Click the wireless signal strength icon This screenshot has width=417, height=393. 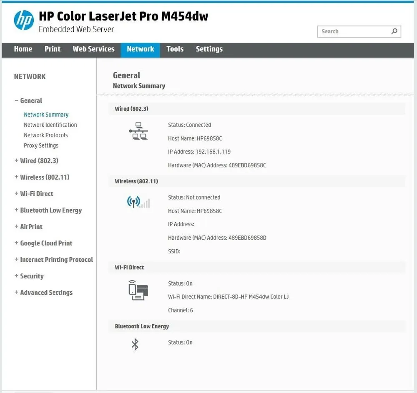tap(138, 203)
